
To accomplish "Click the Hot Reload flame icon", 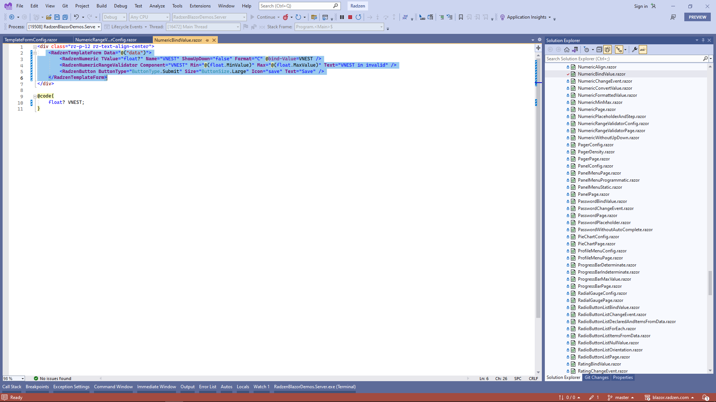I will pos(286,17).
